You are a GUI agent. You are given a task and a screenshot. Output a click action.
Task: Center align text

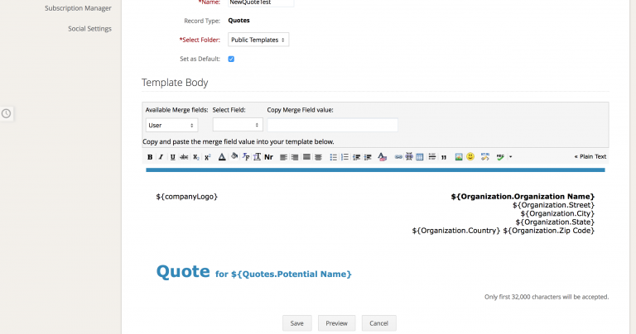(x=318, y=157)
